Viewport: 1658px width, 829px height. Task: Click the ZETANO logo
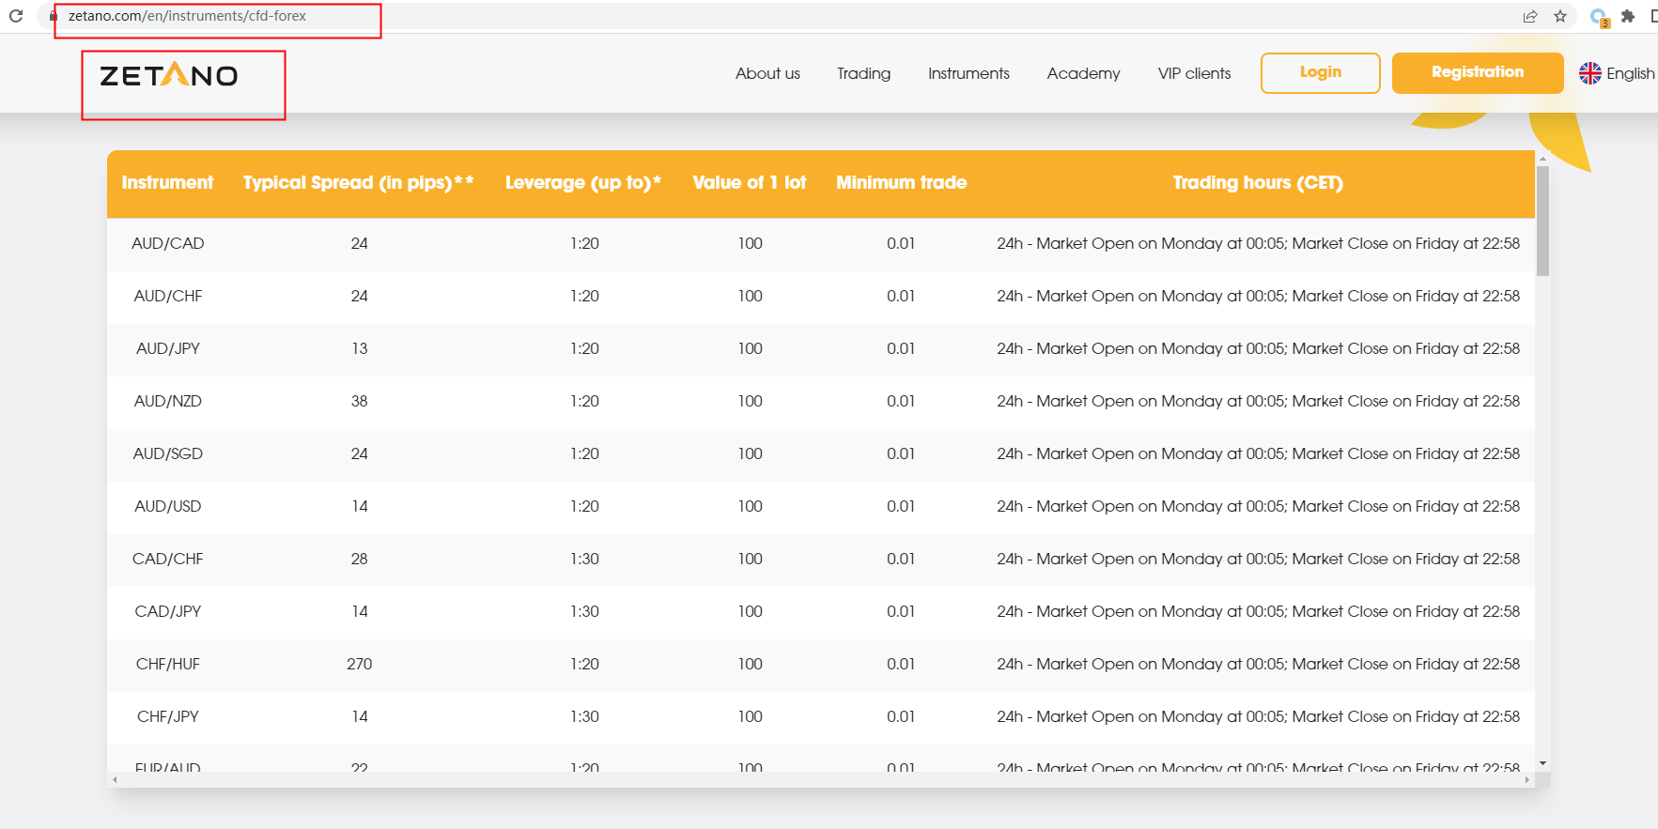pos(169,75)
